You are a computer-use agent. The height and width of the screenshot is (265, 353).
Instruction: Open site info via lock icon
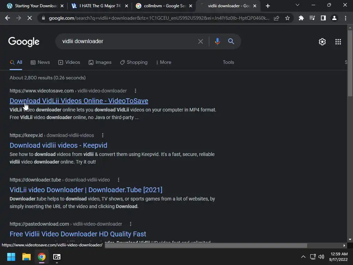coord(43,18)
